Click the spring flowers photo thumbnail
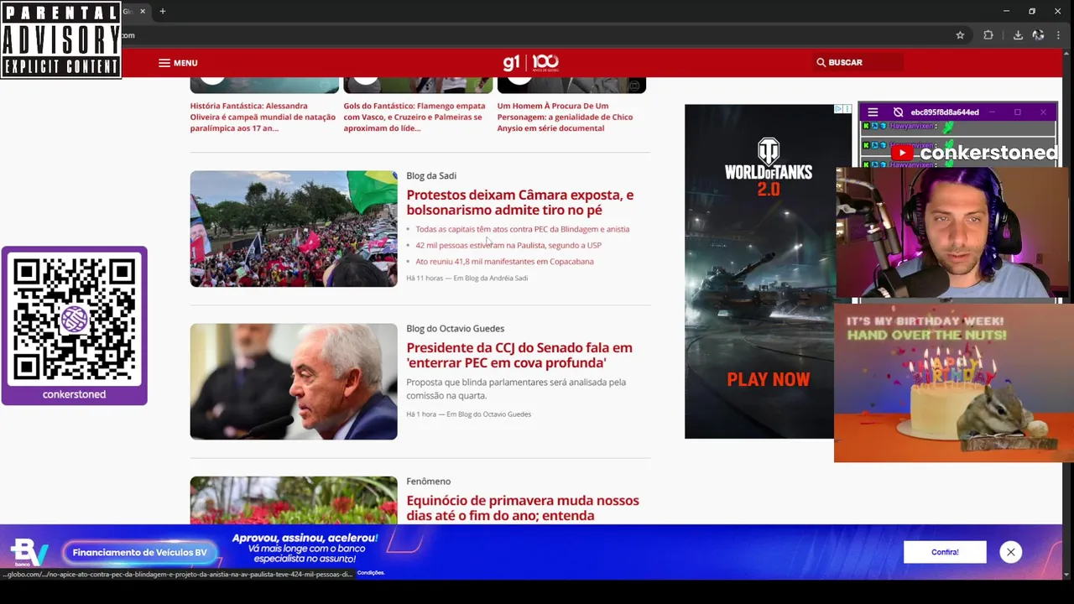The width and height of the screenshot is (1074, 604). point(294,500)
